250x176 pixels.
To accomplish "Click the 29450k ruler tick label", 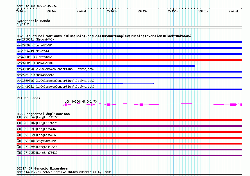I will [173, 11].
